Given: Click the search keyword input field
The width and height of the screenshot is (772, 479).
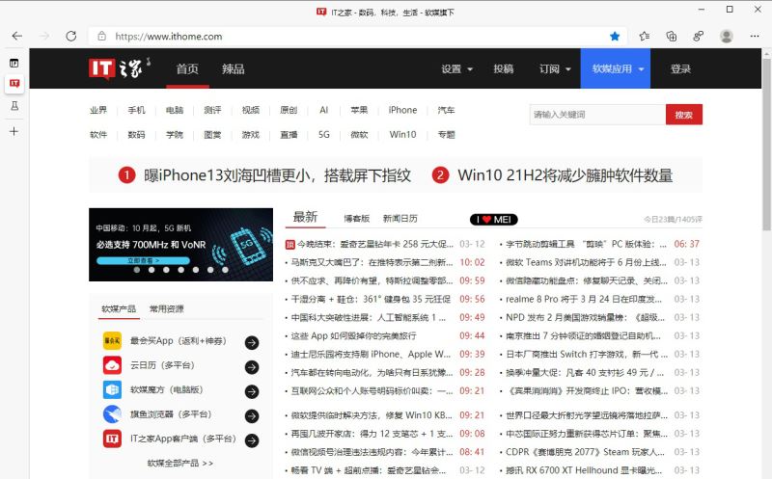Looking at the screenshot, I should pos(597,115).
